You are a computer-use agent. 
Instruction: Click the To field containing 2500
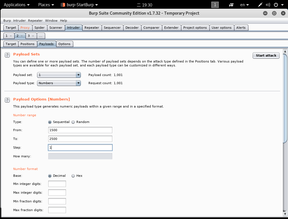pyautogui.click(x=80, y=139)
